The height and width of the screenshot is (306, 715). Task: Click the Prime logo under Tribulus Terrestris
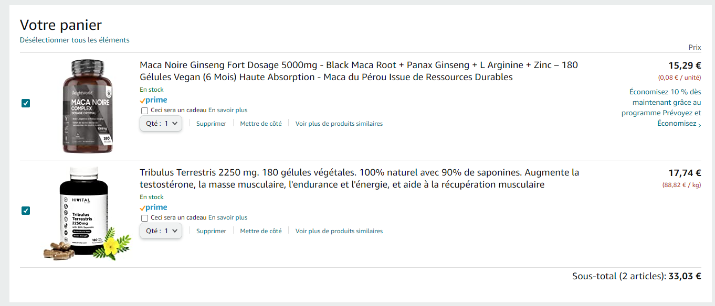click(x=153, y=207)
